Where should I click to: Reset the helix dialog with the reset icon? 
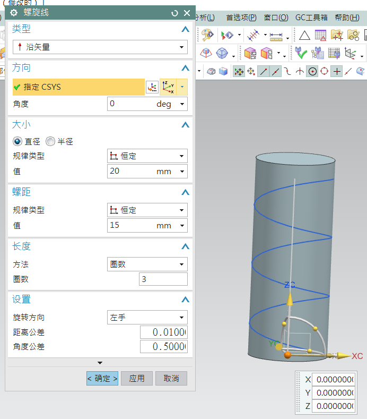tap(174, 13)
